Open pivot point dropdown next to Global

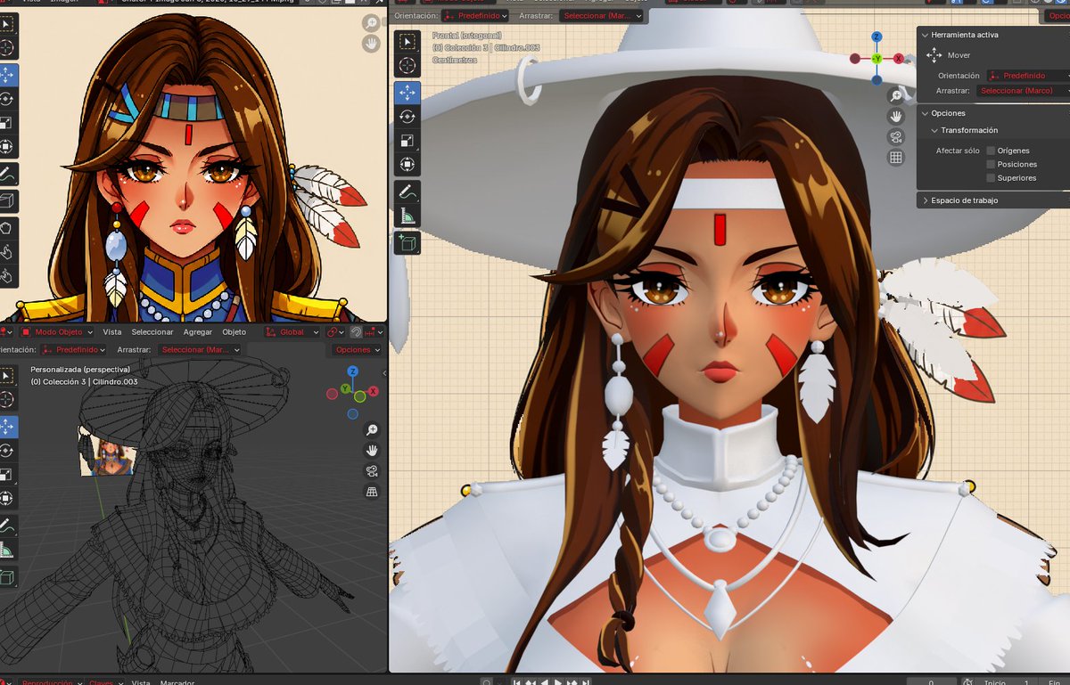[x=335, y=332]
